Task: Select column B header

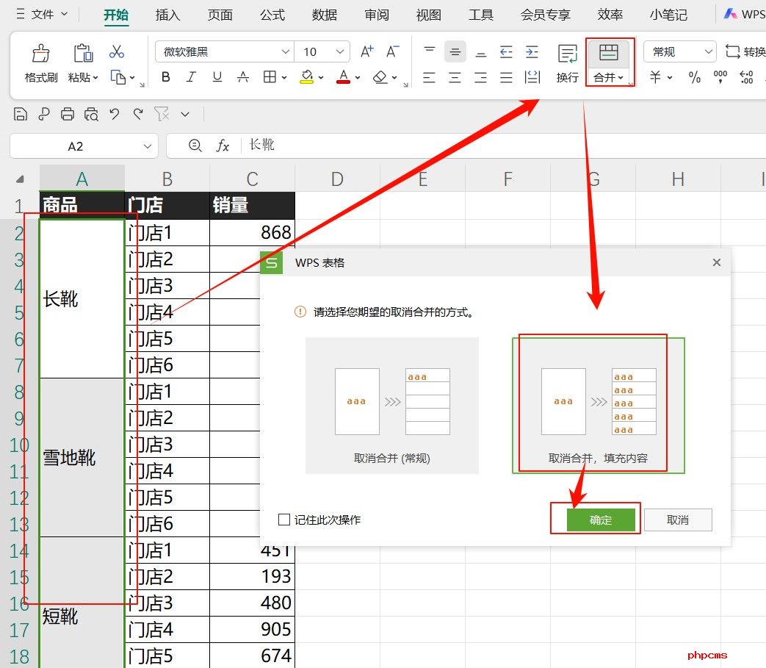Action: point(167,179)
